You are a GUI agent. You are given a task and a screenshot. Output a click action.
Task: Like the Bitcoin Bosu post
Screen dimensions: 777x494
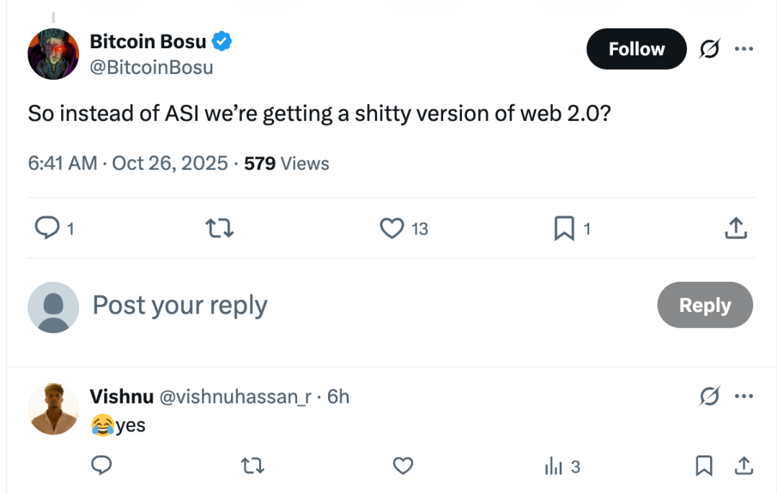[392, 229]
